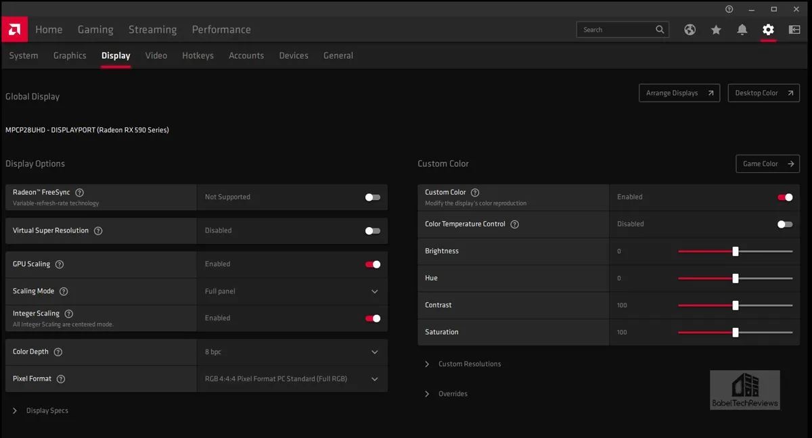Click the Game Color button
The width and height of the screenshot is (812, 438).
point(767,164)
